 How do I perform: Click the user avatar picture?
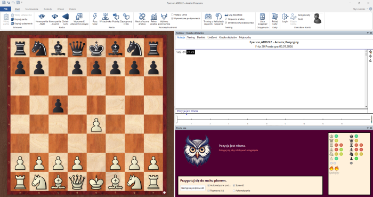tap(318, 18)
